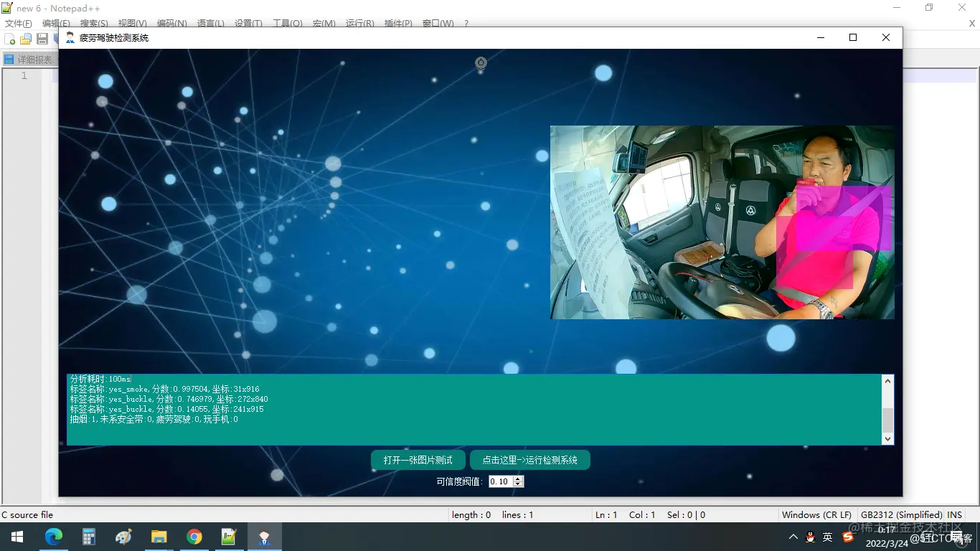Click the Sogou input method tray icon
This screenshot has width=980, height=551.
848,537
